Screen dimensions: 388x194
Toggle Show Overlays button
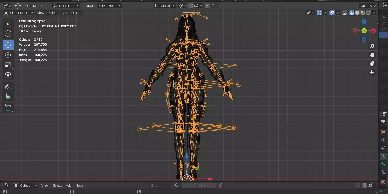pyautogui.click(x=332, y=13)
